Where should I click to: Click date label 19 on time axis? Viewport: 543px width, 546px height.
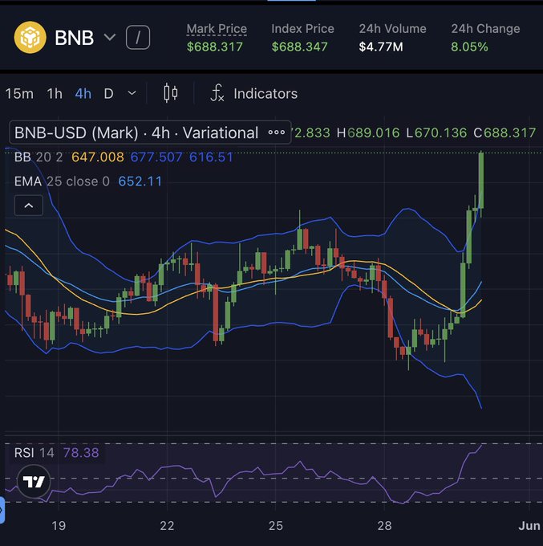click(x=59, y=525)
